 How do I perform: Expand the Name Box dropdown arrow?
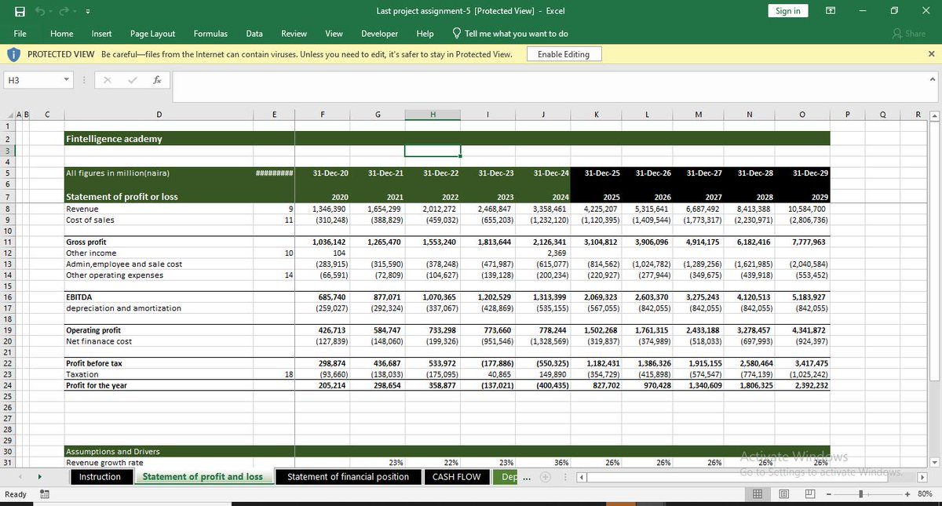pyautogui.click(x=66, y=80)
